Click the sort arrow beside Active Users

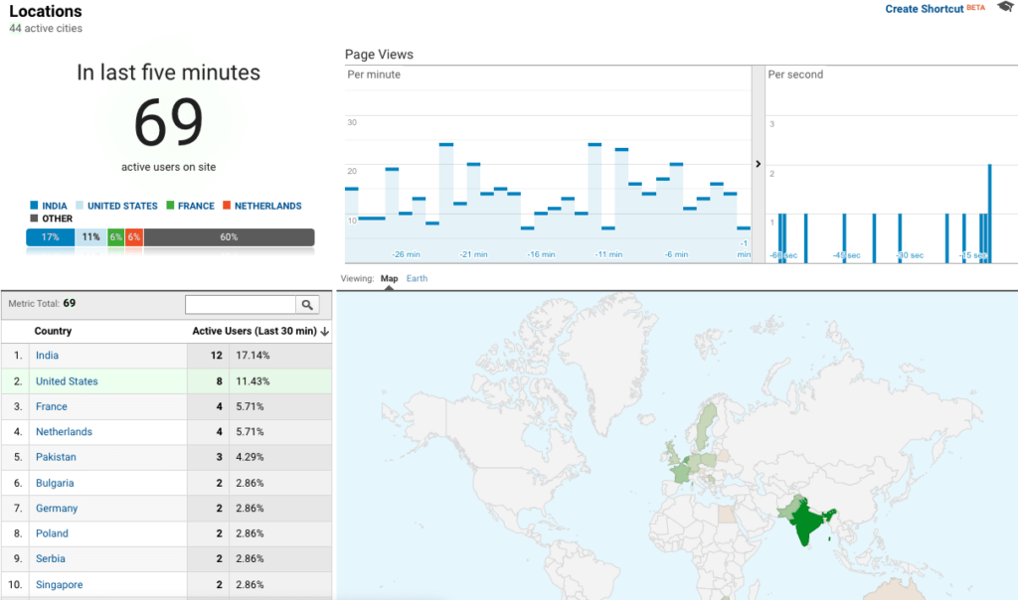coord(325,332)
